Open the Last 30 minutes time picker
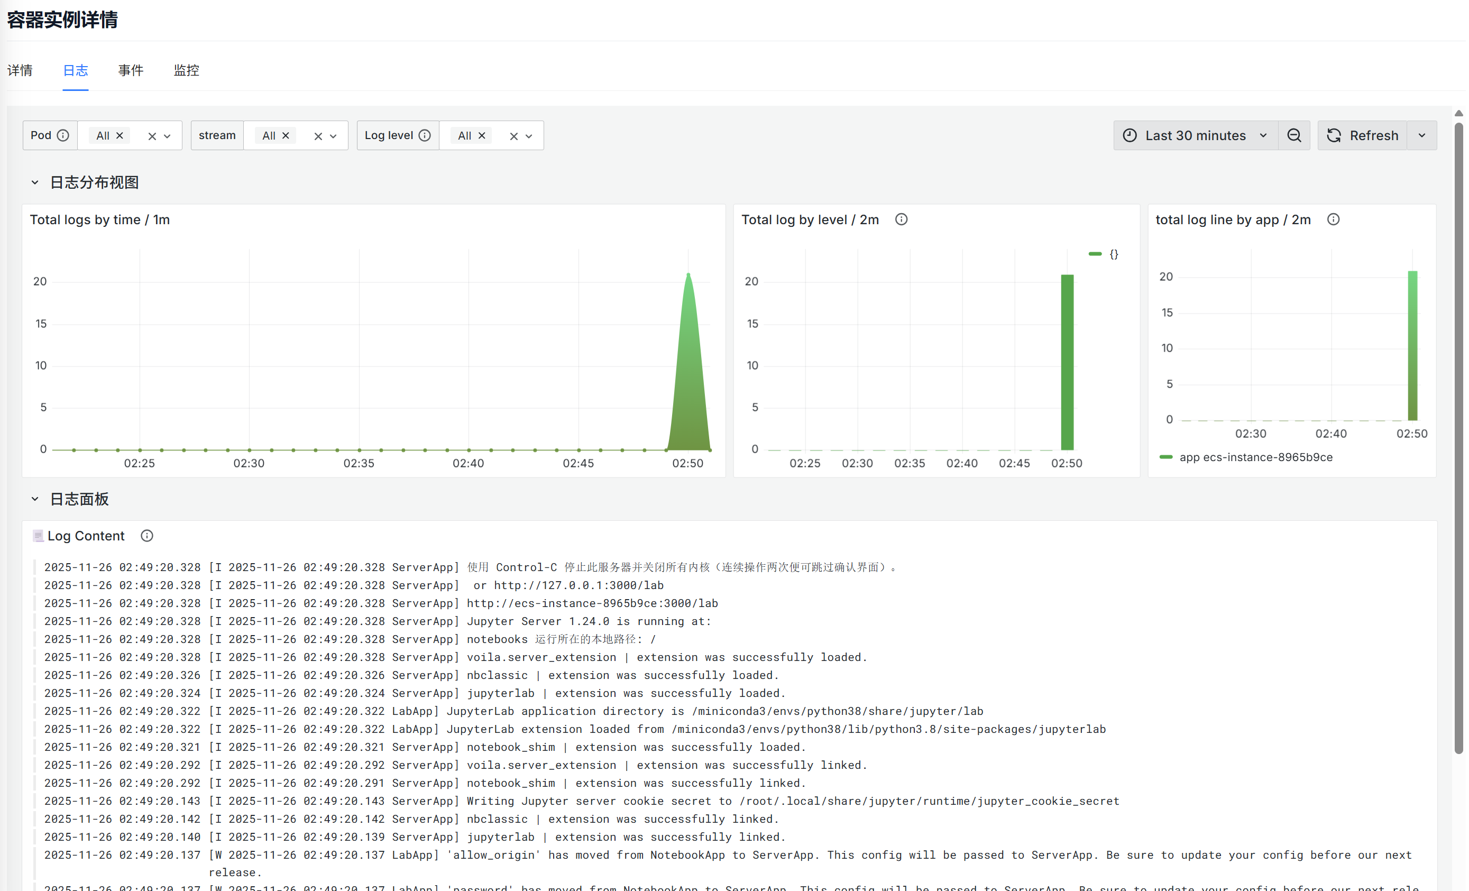Image resolution: width=1469 pixels, height=891 pixels. pos(1196,135)
